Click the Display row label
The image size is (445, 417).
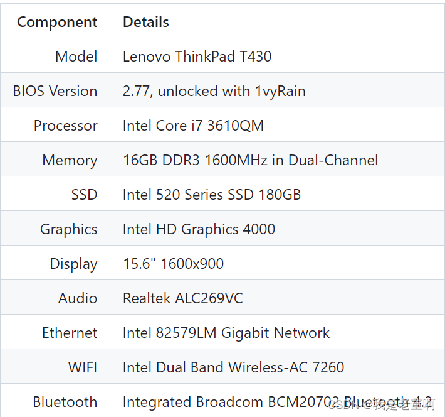(73, 264)
